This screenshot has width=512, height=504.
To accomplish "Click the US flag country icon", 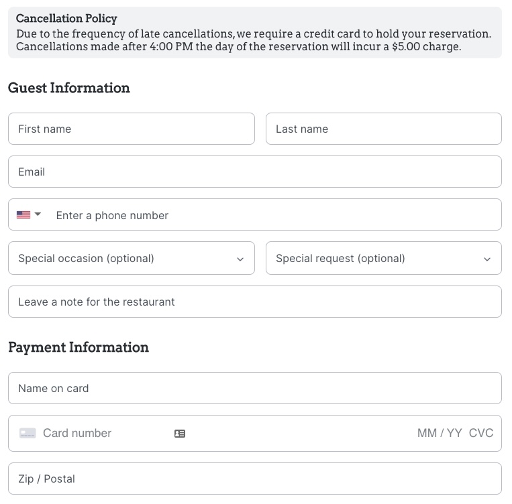I will 23,214.
